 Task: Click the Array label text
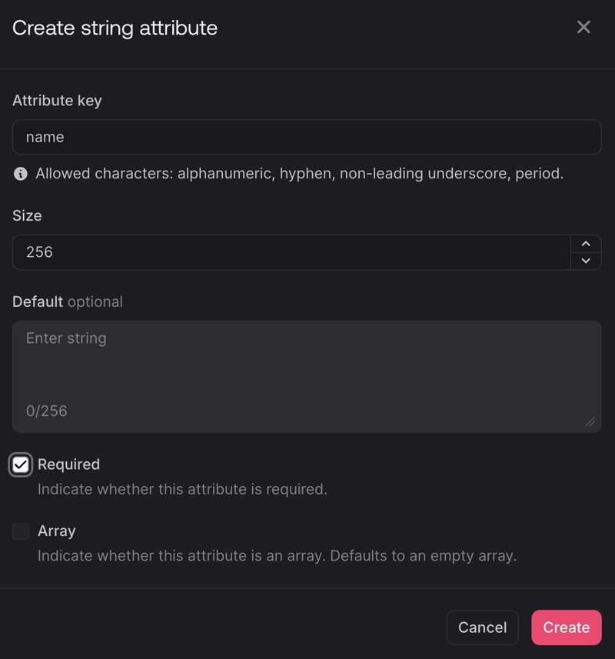point(56,531)
